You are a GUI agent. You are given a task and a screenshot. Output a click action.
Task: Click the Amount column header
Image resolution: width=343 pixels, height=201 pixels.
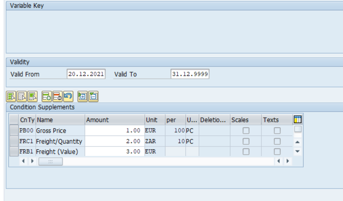(115, 120)
